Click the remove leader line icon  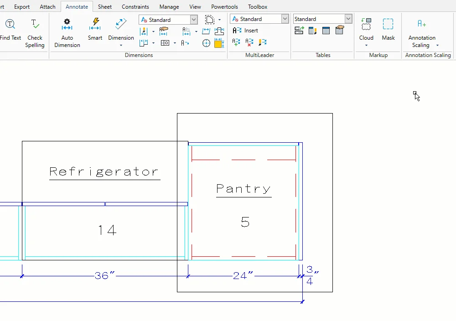249,42
